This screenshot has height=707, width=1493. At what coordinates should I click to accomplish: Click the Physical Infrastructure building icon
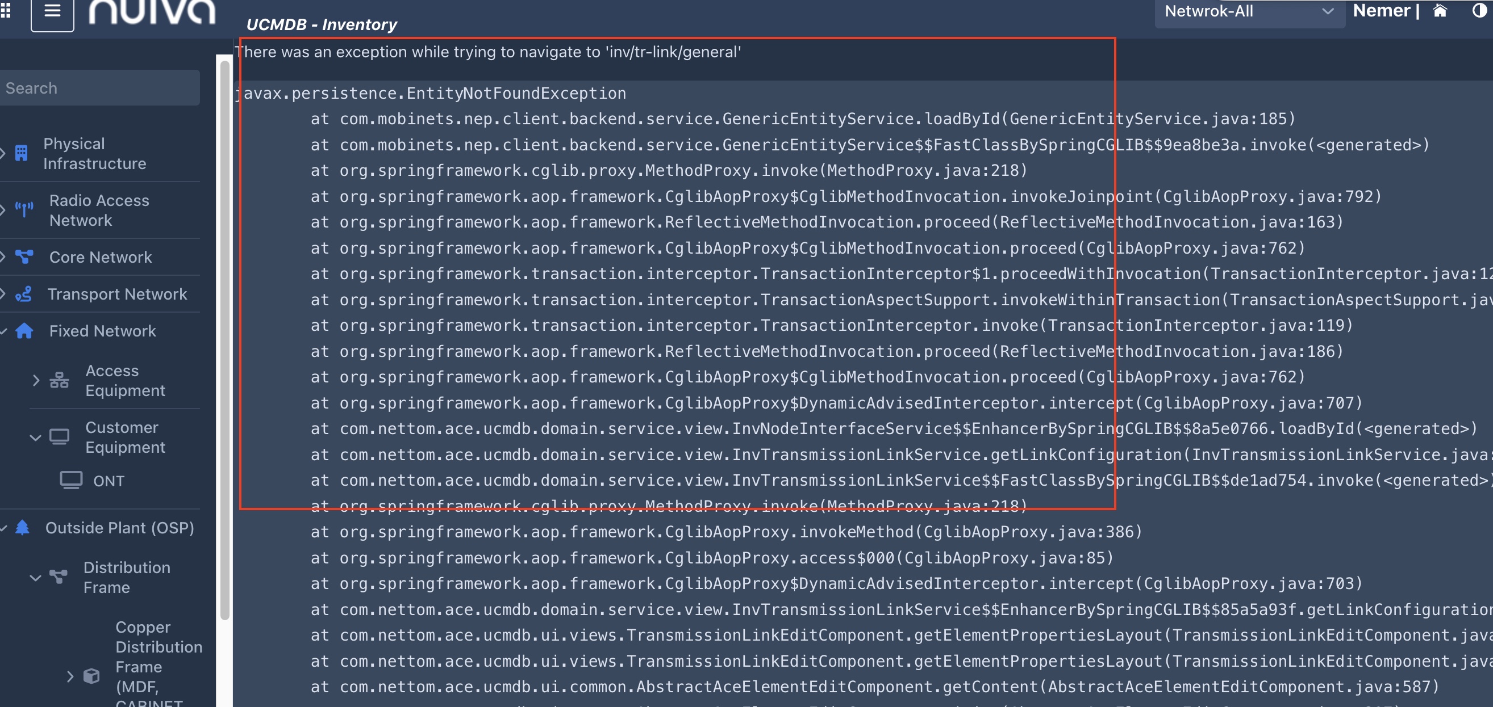[22, 153]
